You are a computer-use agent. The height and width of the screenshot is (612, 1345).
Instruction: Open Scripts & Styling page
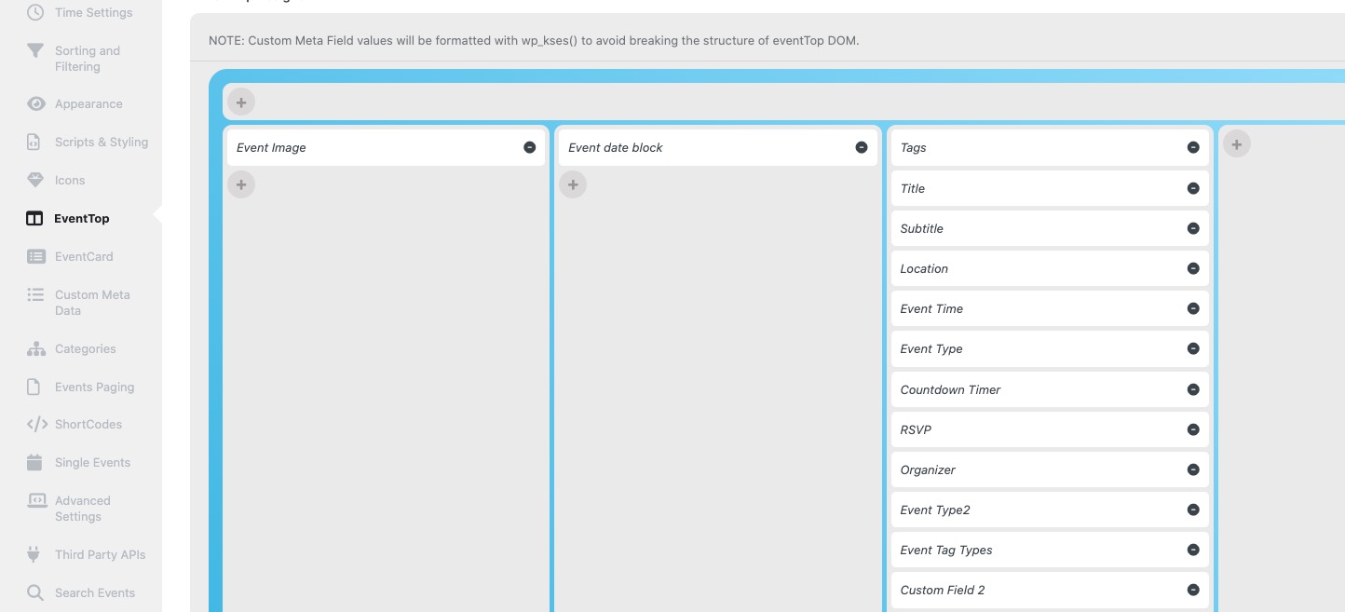click(102, 142)
